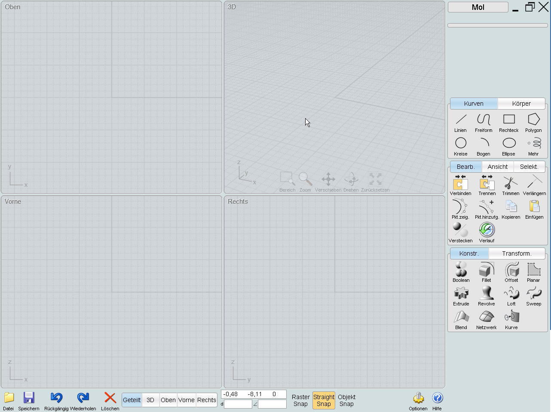Screen dimensions: 551x412
Task: Click the Verstecken hide tool
Action: point(460,233)
